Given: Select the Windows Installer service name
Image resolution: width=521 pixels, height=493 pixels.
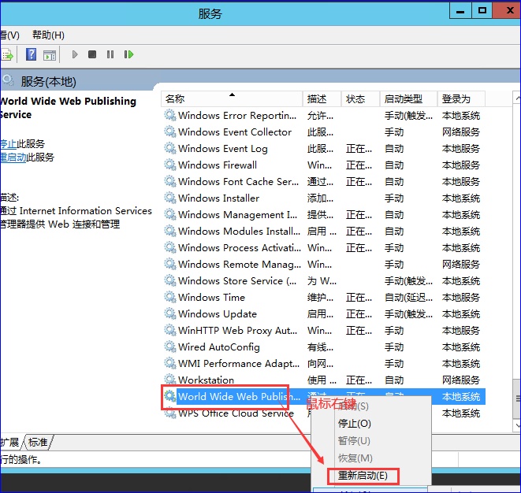Looking at the screenshot, I should pos(218,198).
